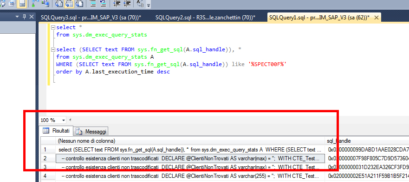Screen dimensions: 409x182
Task: Select results grid row header 3
Action: 48,167
